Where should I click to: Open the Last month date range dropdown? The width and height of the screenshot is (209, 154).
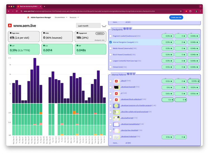(88, 26)
